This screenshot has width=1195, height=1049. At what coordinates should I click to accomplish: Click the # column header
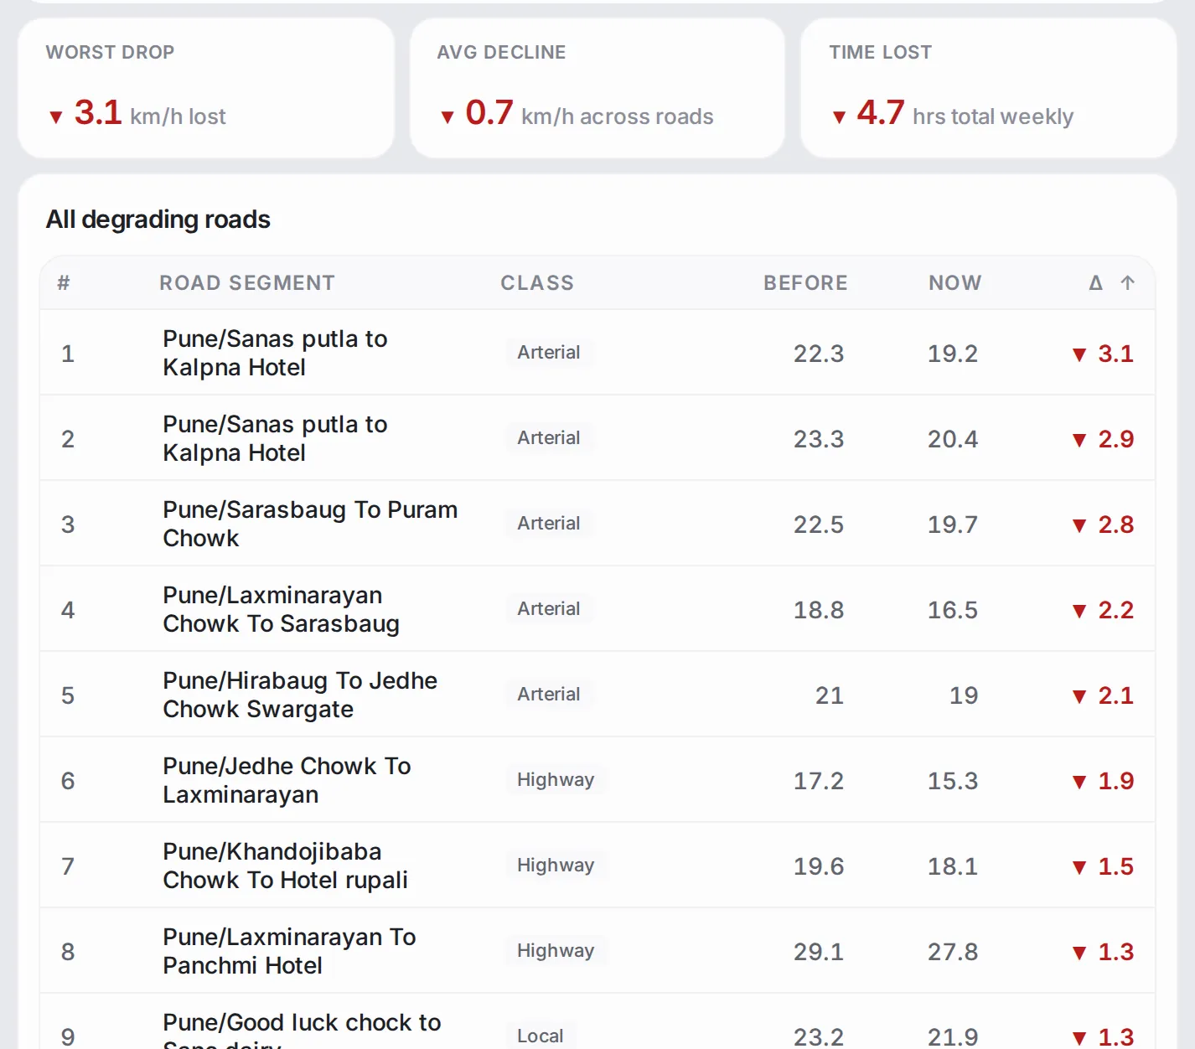64,283
